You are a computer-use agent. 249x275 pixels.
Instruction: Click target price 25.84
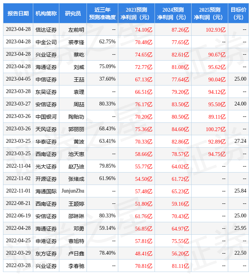click(240, 191)
